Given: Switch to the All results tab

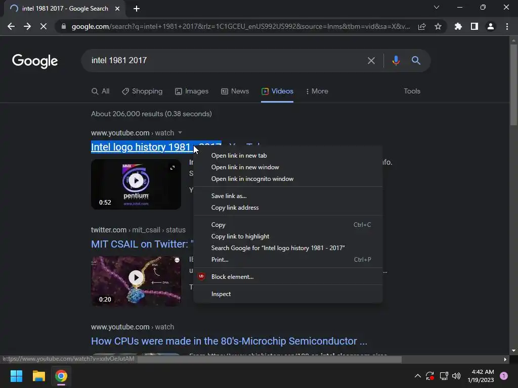Looking at the screenshot, I should (x=101, y=91).
